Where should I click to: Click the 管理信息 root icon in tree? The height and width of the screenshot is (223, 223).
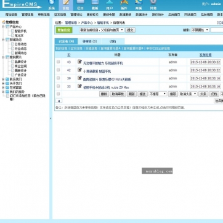[4, 22]
